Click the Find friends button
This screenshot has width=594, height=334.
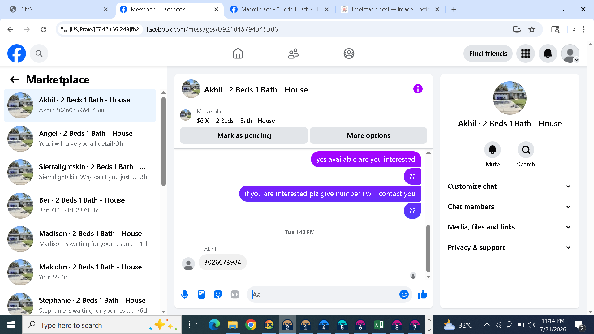[x=488, y=54]
